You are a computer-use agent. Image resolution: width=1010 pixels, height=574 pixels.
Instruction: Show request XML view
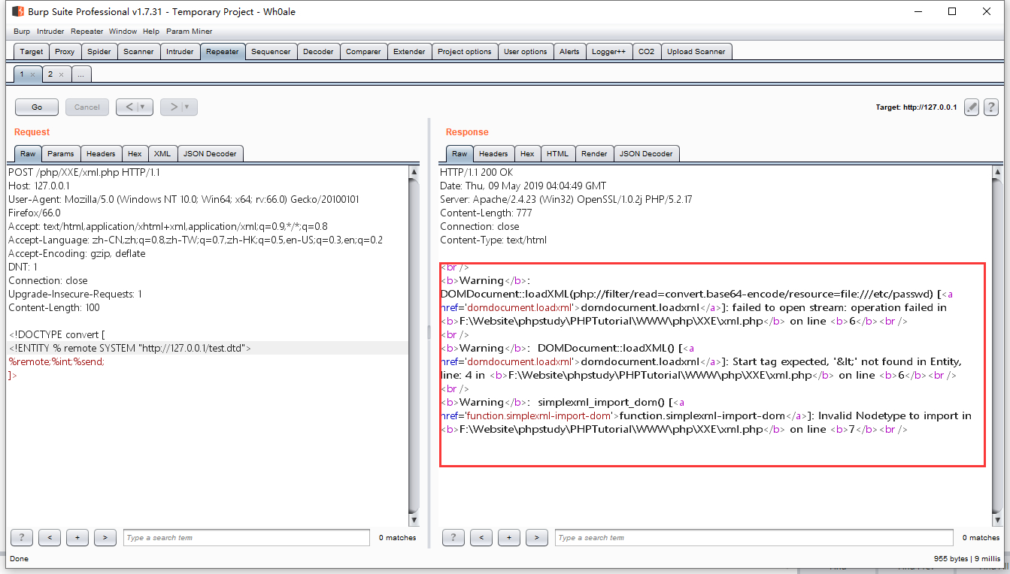pyautogui.click(x=162, y=153)
